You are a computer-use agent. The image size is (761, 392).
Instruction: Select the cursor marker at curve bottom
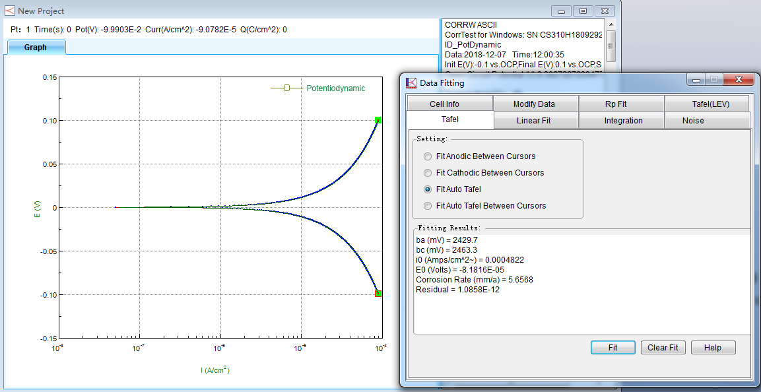(378, 294)
